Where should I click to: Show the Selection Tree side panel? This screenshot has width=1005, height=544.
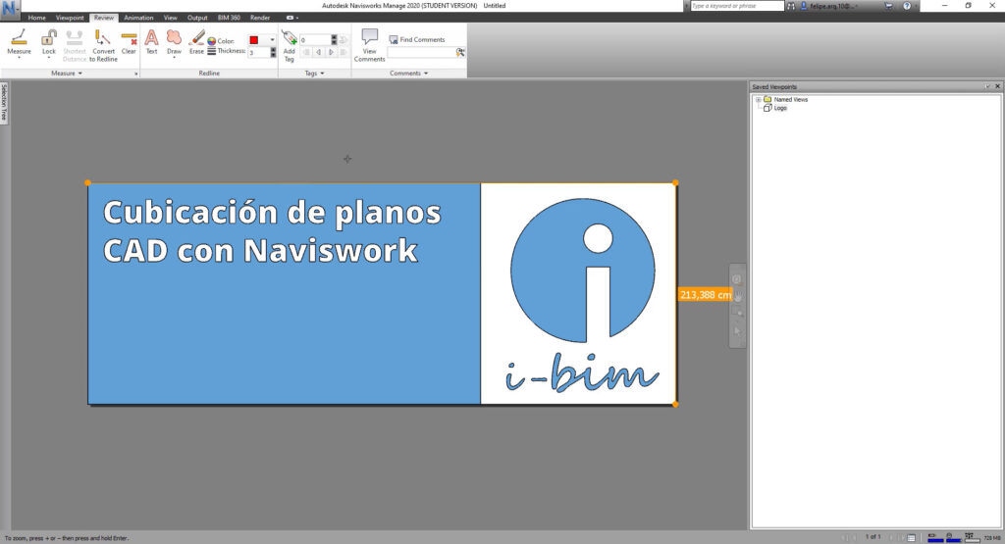tap(4, 102)
